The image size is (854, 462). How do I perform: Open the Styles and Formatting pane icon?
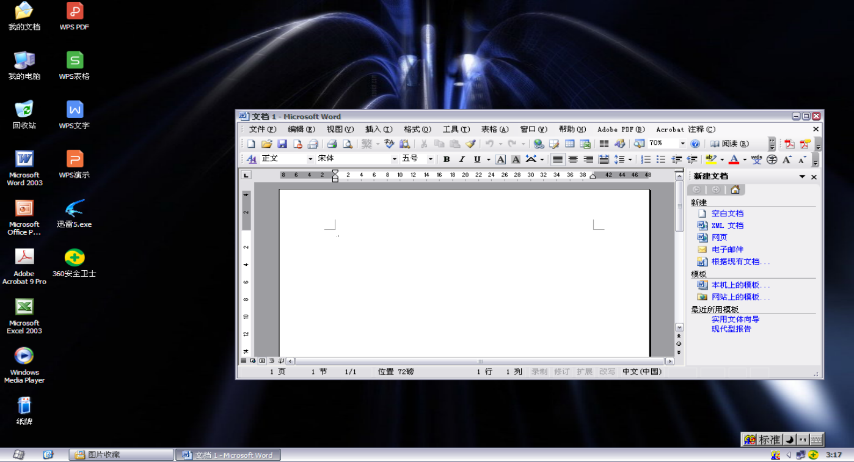tap(252, 159)
